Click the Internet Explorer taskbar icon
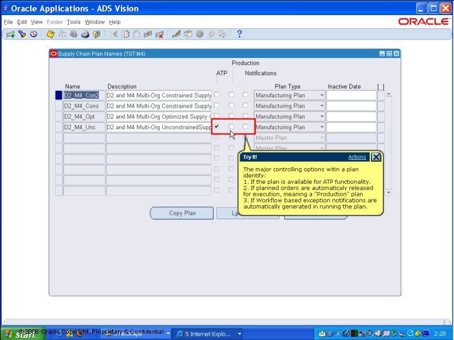Screen dimensions: 454x340 click(180, 334)
